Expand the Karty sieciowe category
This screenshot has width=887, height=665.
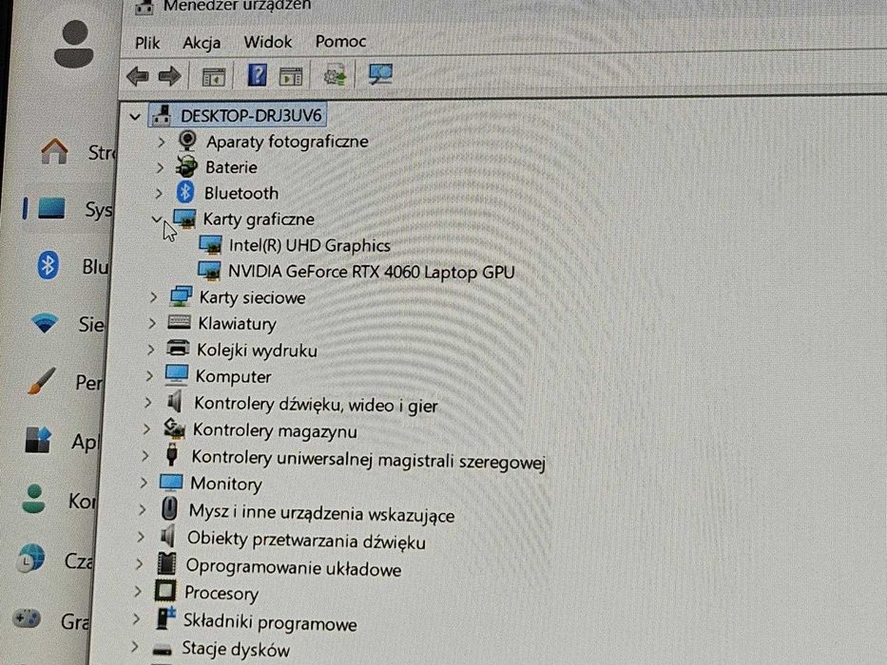(x=154, y=296)
